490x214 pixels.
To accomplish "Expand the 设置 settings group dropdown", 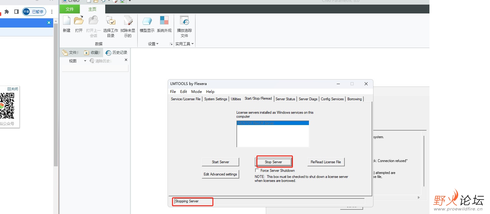I will [x=153, y=44].
